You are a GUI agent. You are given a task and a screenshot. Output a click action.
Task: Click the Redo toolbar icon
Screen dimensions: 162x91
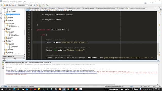click(x=15, y=5)
